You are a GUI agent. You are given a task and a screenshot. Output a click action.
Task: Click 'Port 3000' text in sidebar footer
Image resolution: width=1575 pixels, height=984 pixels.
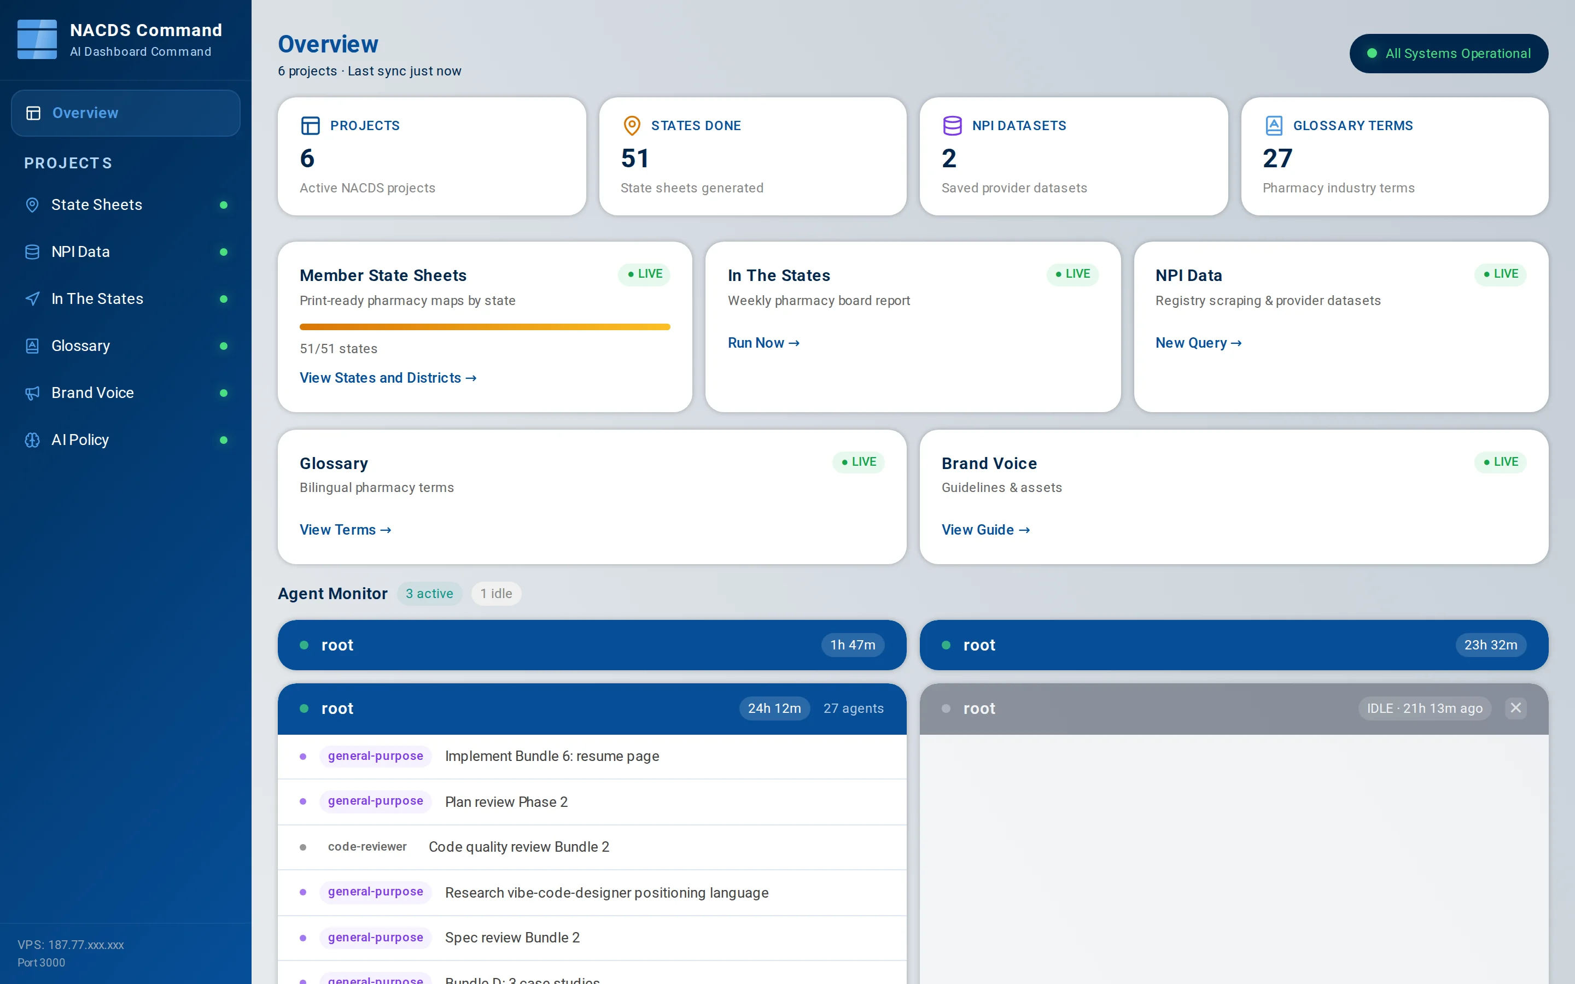pyautogui.click(x=41, y=963)
